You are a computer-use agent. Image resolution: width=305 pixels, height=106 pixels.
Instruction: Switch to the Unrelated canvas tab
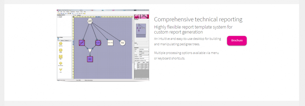tap(79, 15)
